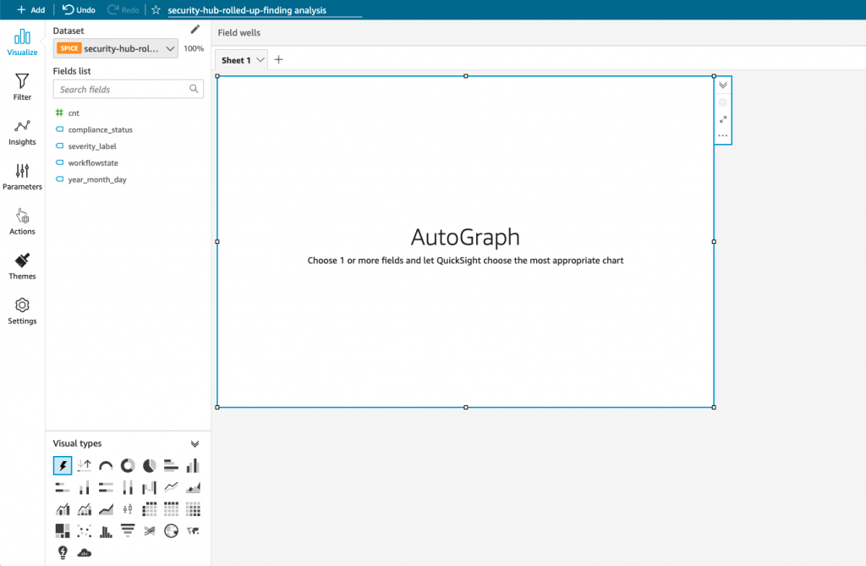
Task: Select the line chart visual type
Action: point(171,487)
